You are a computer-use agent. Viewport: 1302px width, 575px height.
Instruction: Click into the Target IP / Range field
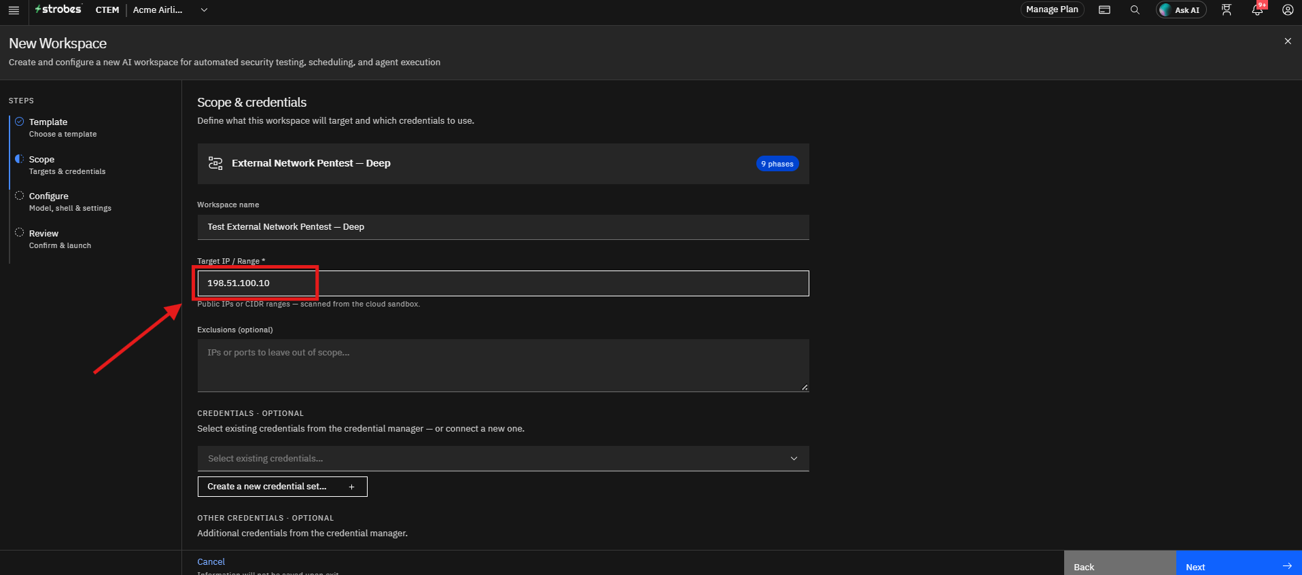(503, 283)
